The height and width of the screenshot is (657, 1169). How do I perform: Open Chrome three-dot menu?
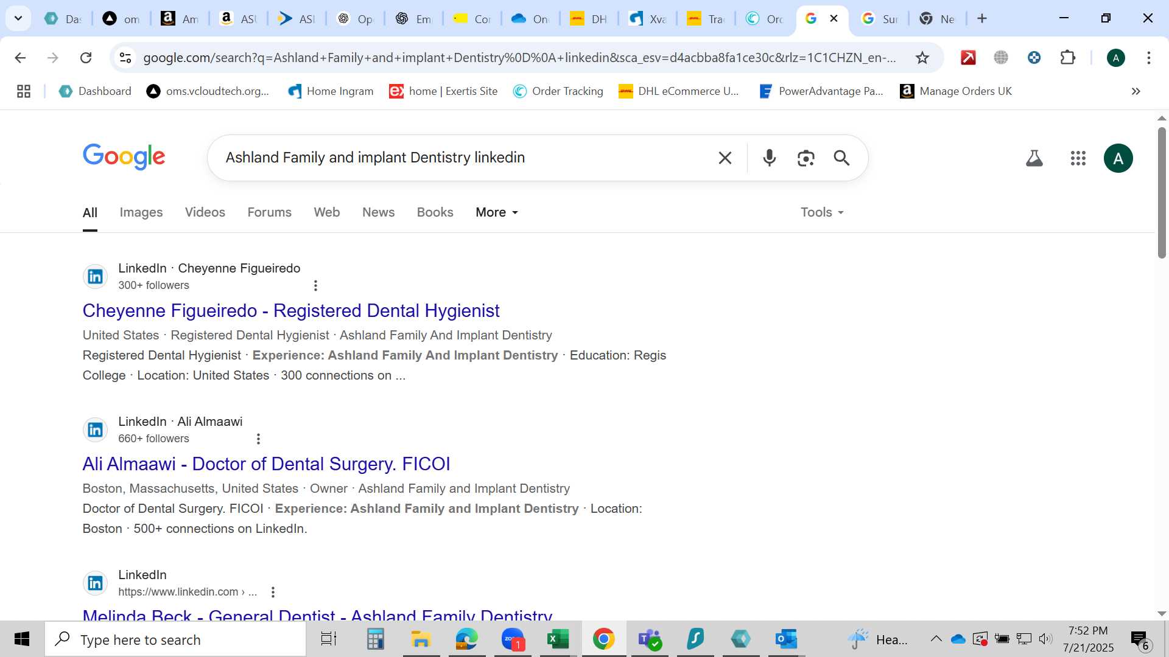(1148, 58)
